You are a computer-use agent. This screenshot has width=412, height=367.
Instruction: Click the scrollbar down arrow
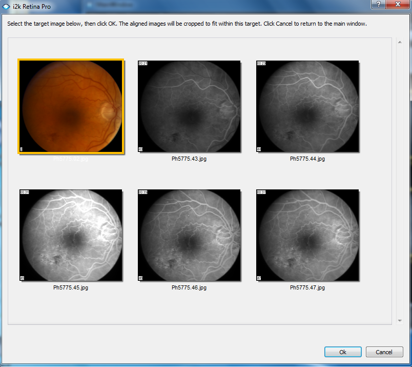tap(400, 321)
